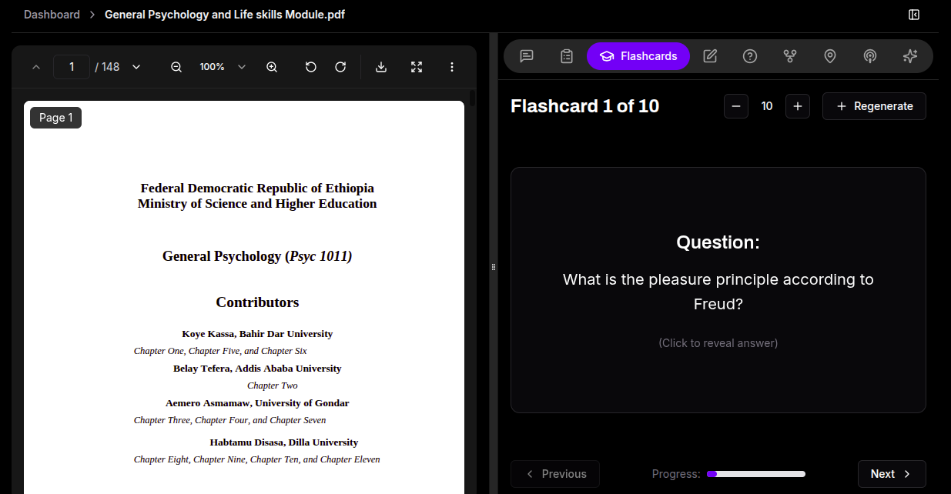
Task: Zoom in on the PDF
Action: (x=272, y=67)
